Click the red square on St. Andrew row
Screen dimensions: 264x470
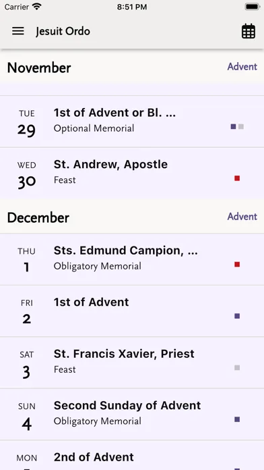pos(237,178)
